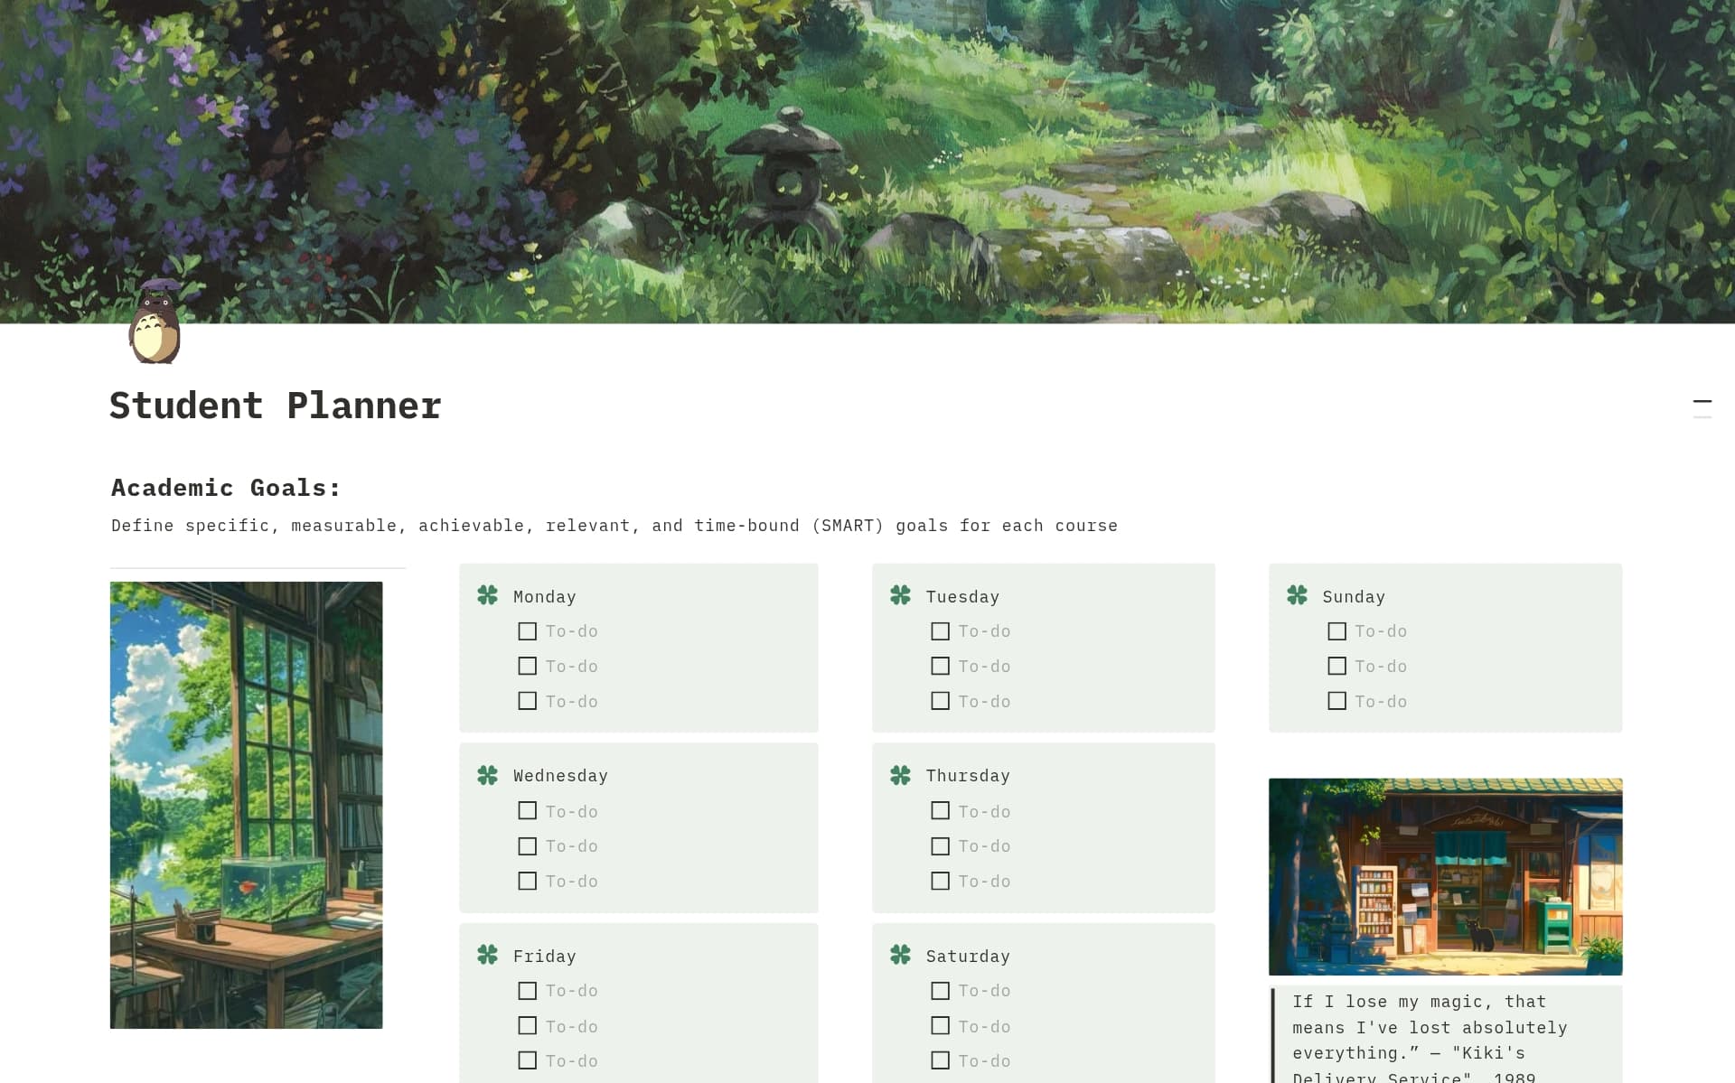Click the clover icon next to Tuesday

[902, 596]
